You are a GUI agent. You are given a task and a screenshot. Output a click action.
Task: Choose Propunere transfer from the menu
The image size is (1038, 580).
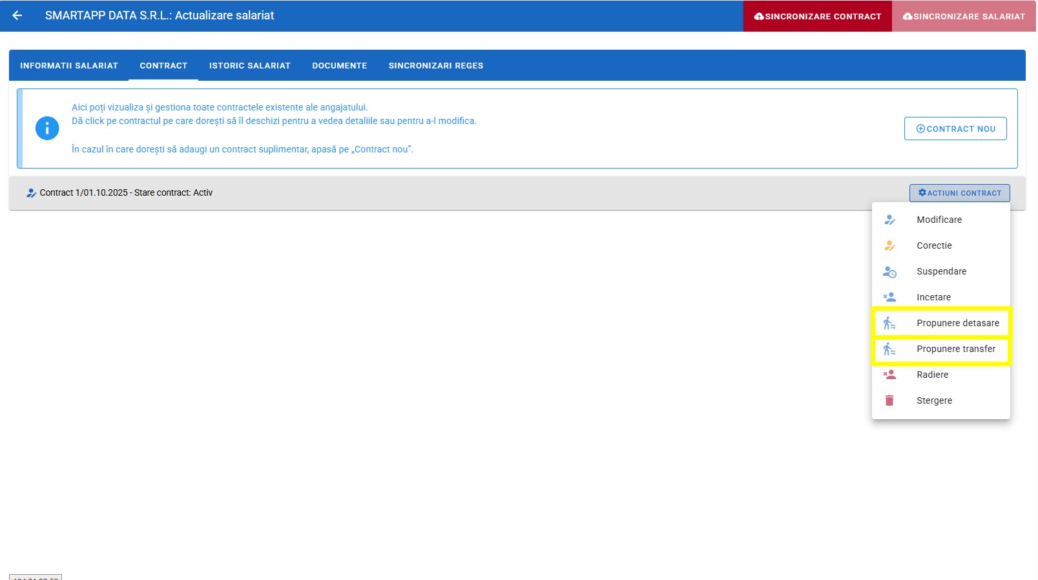pyautogui.click(x=955, y=349)
